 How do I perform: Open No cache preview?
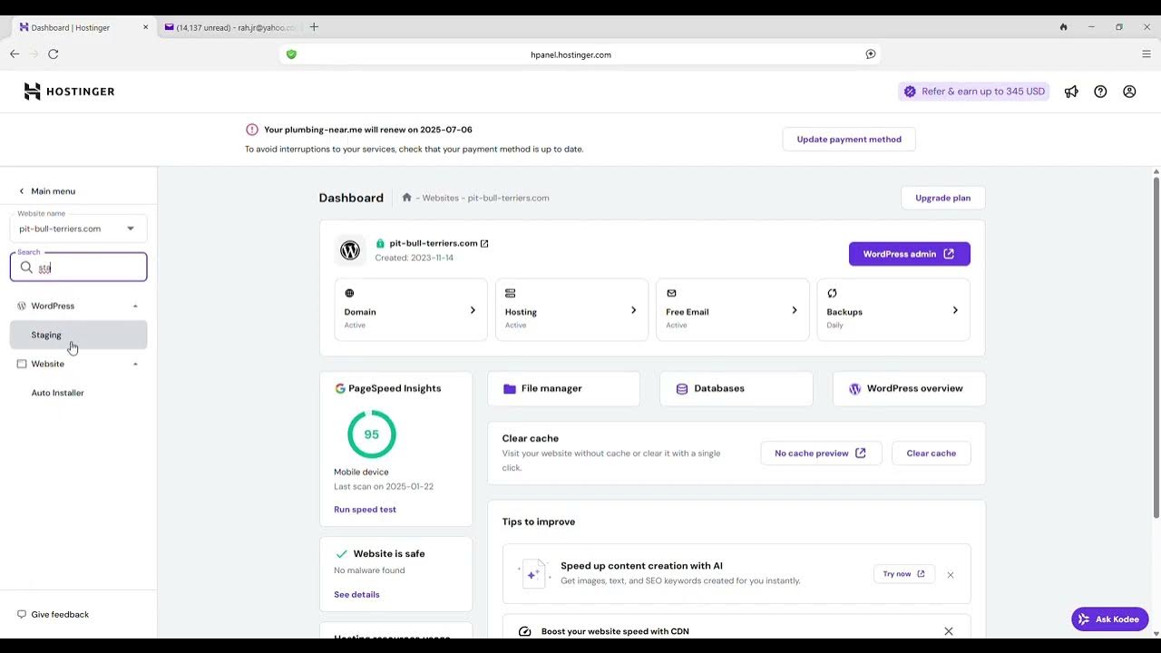[821, 453]
